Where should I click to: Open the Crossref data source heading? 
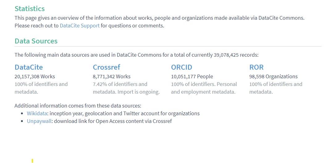(x=107, y=67)
